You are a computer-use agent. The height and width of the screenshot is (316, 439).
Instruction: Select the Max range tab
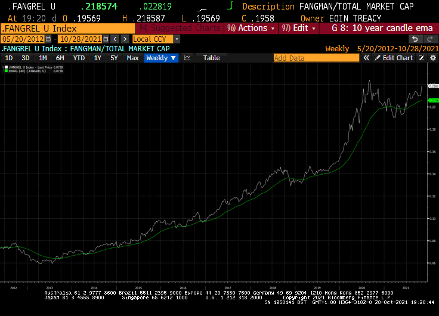[132, 58]
